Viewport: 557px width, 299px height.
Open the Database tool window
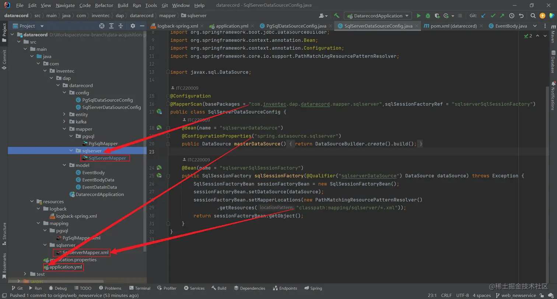[553, 62]
